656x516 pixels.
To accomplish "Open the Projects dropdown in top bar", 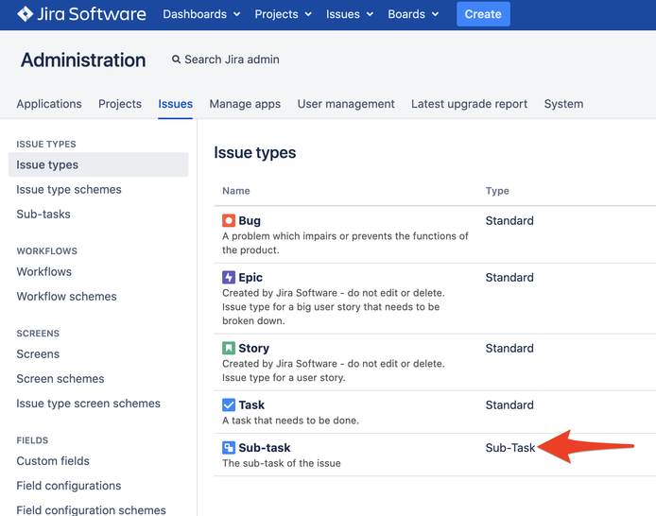I will click(284, 14).
